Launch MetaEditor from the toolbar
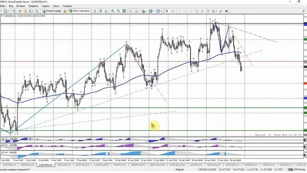The width and height of the screenshot is (307, 173). pyautogui.click(x=65, y=11)
